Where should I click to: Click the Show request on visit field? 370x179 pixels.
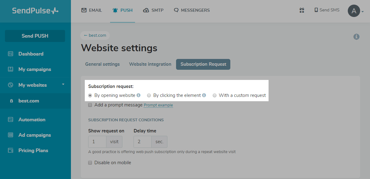(97, 142)
